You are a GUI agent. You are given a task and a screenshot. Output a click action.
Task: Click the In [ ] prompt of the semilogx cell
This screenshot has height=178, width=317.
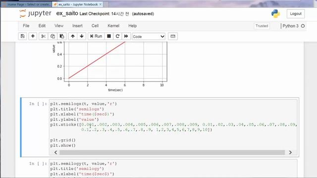pos(38,104)
